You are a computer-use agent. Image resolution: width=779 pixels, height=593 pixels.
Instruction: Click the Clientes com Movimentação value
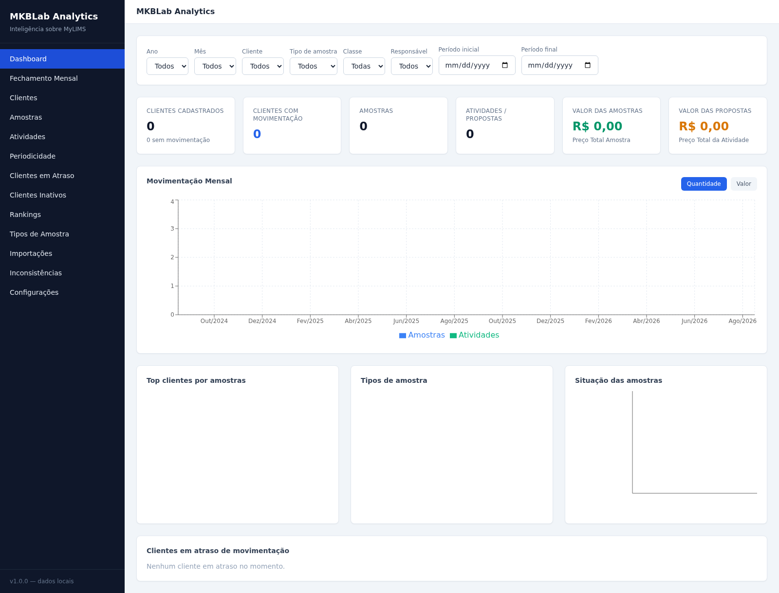point(257,134)
